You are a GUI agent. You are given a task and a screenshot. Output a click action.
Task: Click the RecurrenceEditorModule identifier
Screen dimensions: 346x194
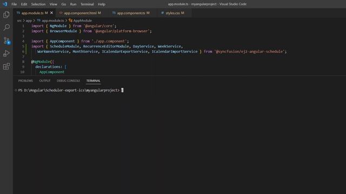[106, 46]
